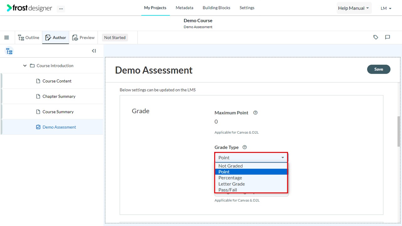This screenshot has height=226, width=402.
Task: Click the tree structure icon in sidebar
Action: pos(9,51)
